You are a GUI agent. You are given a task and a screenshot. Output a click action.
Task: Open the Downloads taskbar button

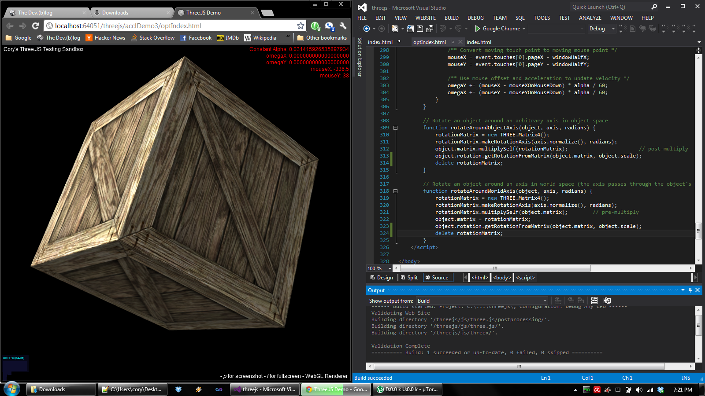(61, 389)
